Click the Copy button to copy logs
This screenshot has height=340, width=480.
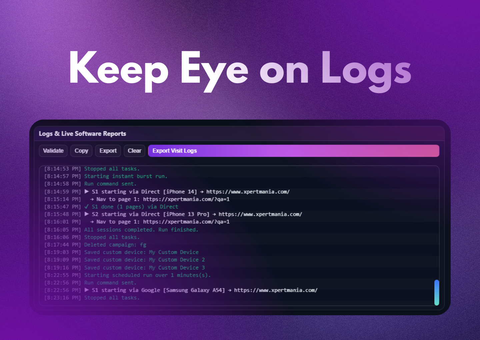81,151
